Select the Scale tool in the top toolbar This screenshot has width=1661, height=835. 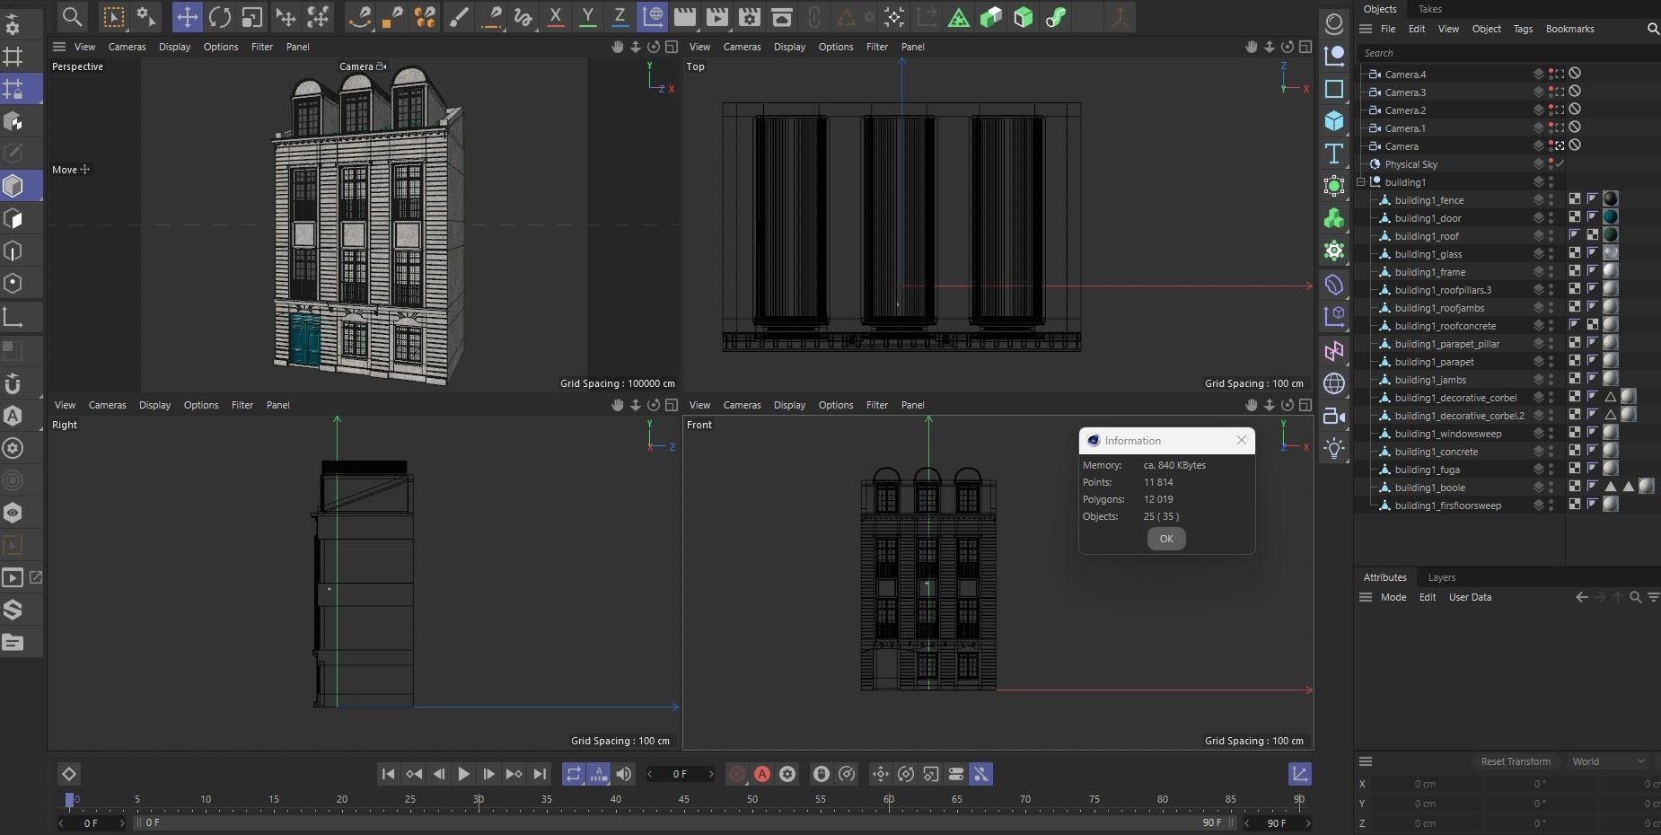coord(252,16)
